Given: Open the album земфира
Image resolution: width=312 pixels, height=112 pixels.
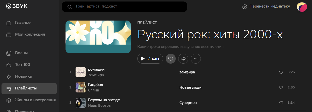Looking at the screenshot, I should point(187,72).
